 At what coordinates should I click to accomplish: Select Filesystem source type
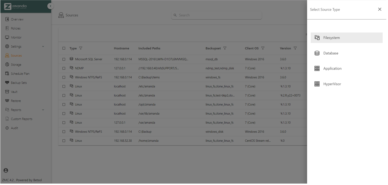click(x=347, y=38)
